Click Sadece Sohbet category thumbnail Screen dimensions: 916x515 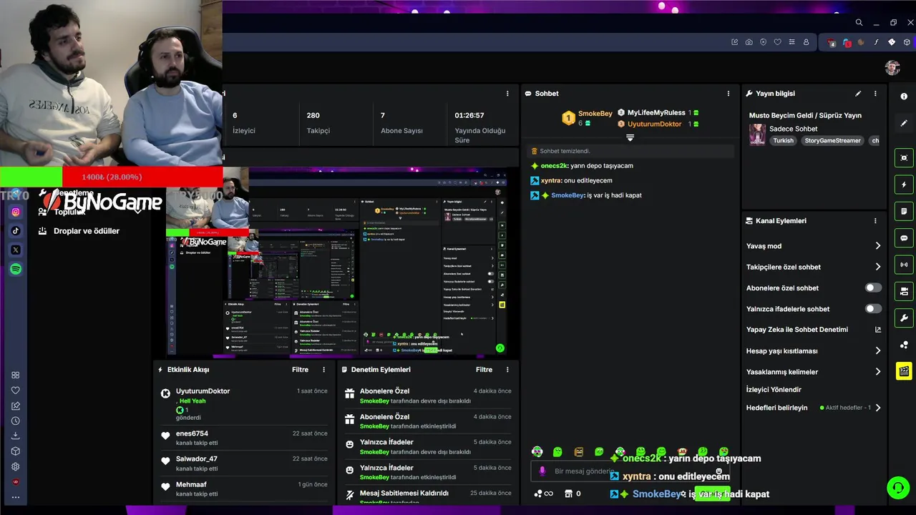click(x=757, y=134)
